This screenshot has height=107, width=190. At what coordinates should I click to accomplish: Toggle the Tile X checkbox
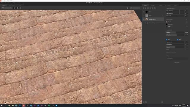pos(167,40)
